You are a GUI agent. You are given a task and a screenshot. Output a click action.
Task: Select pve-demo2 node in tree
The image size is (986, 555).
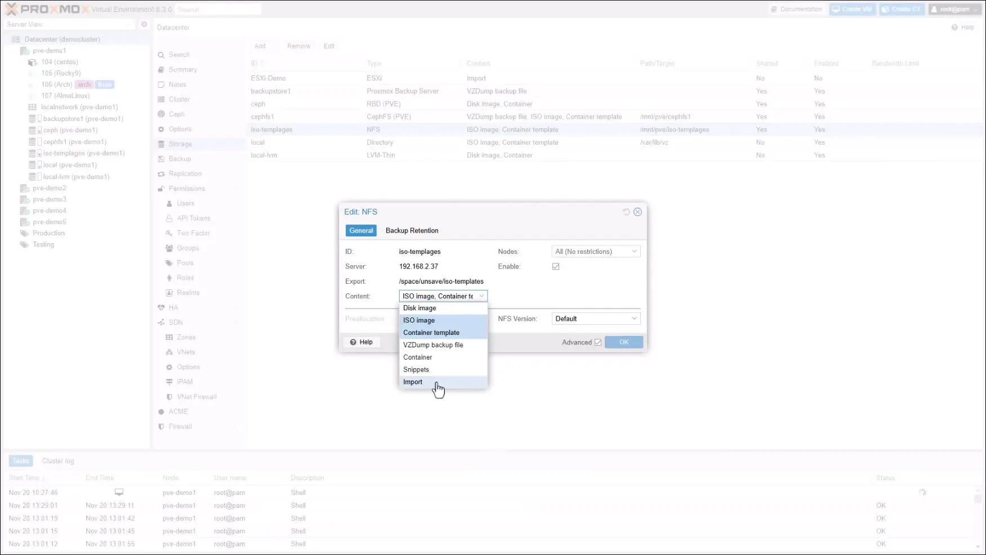[49, 189]
